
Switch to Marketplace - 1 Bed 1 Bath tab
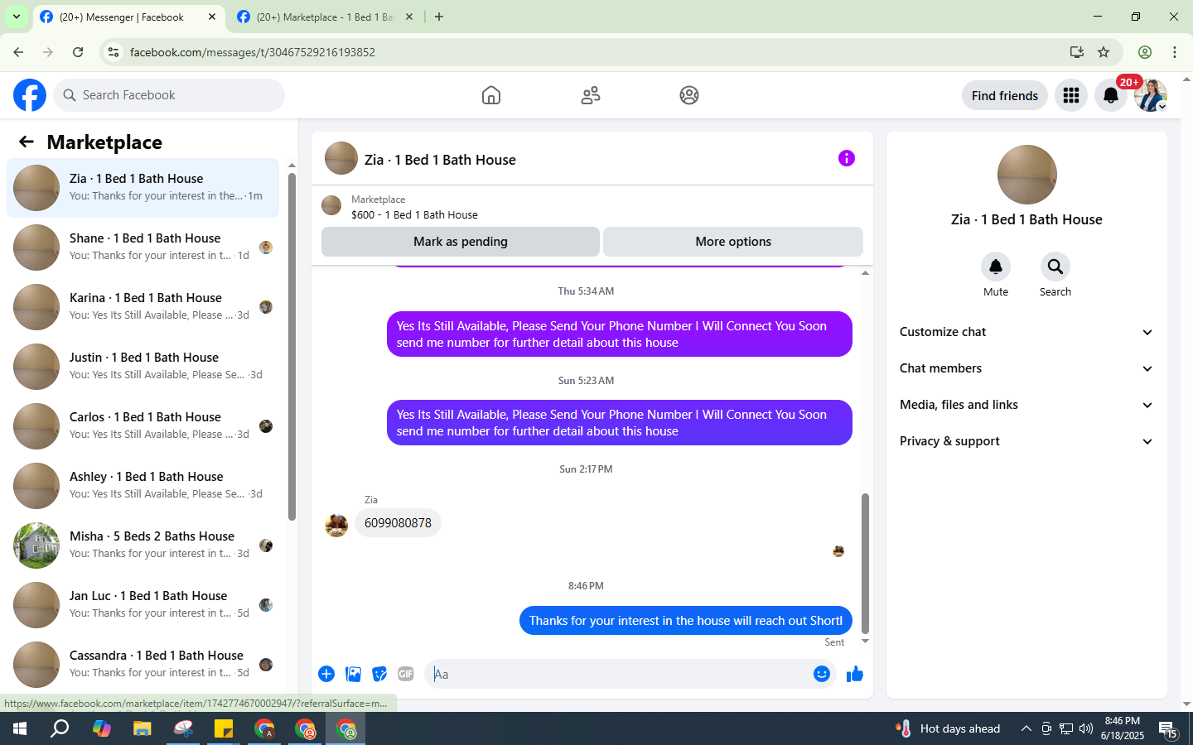point(325,17)
